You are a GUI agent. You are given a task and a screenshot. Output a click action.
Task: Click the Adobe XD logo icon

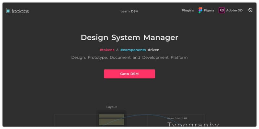tap(221, 10)
